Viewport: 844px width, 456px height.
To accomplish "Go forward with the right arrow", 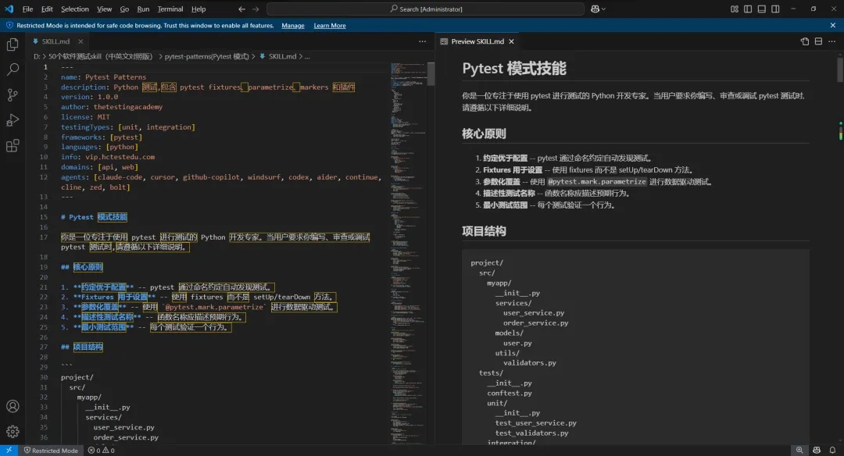I will click(256, 9).
